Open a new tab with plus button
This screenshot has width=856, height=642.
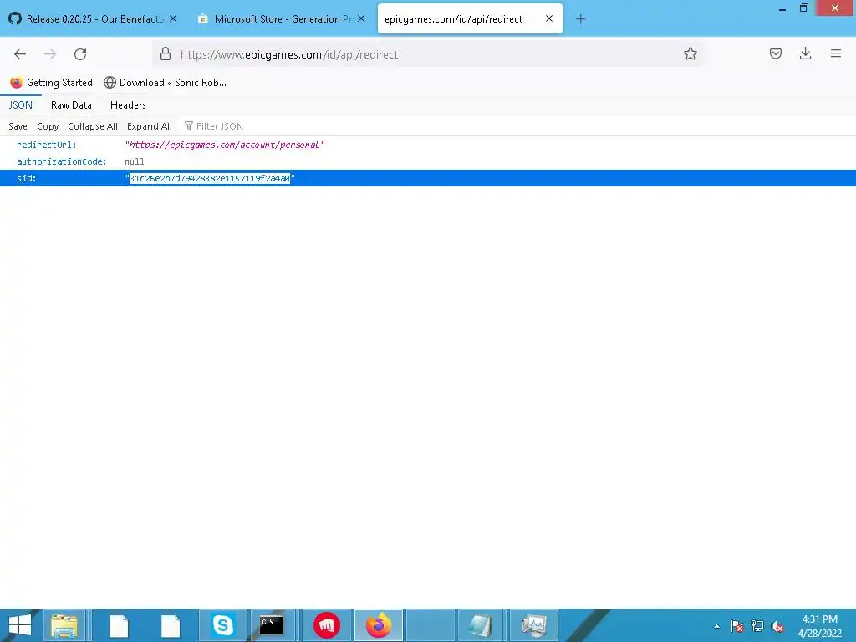[580, 19]
